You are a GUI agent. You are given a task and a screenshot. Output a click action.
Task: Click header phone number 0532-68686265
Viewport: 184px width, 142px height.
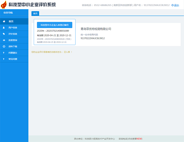[103, 5]
